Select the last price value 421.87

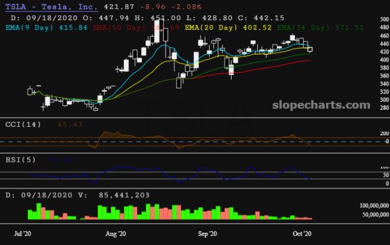point(119,7)
